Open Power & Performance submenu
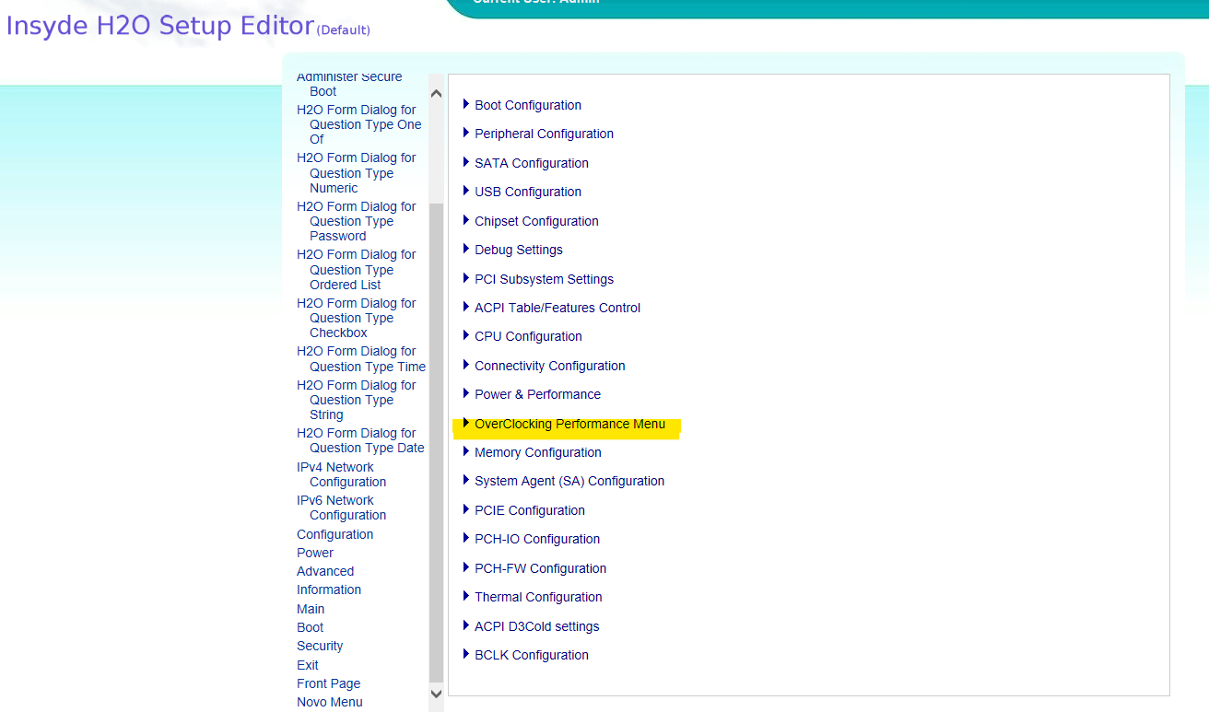Viewport: 1209px width, 712px height. tap(537, 394)
